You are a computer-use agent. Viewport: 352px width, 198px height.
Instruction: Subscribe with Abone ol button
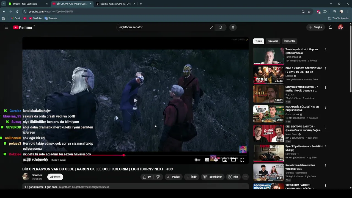pos(55,177)
